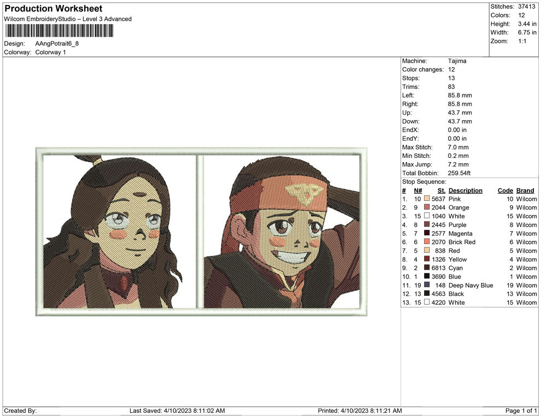Screen dimensions: 541x416
Task: Click the Description column header
Action: pos(466,191)
